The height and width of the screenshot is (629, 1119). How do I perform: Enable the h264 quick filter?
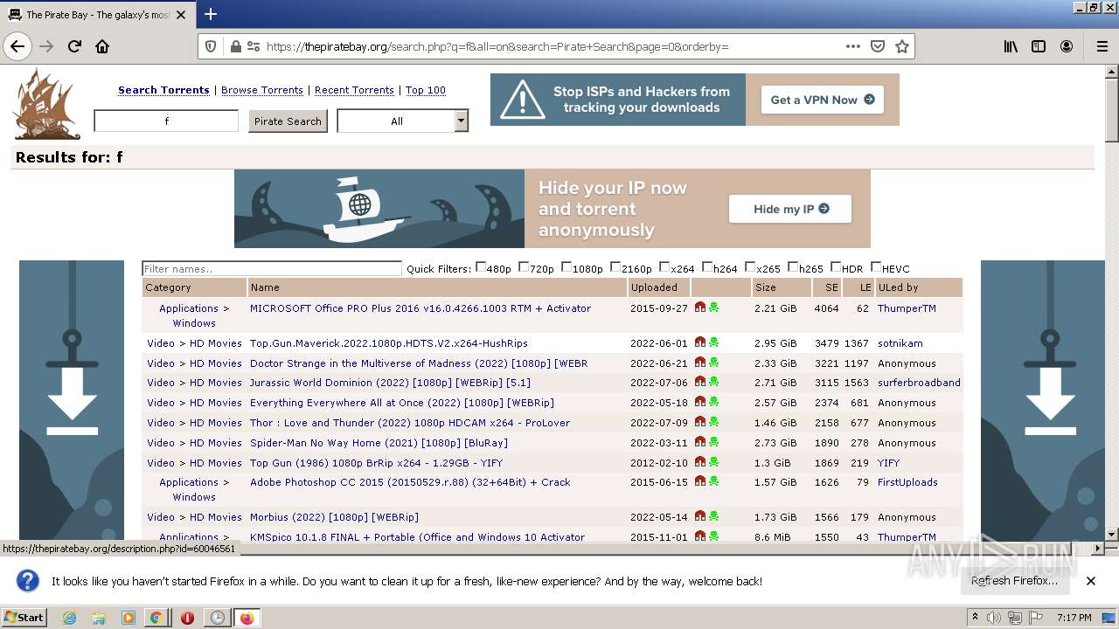pos(707,267)
